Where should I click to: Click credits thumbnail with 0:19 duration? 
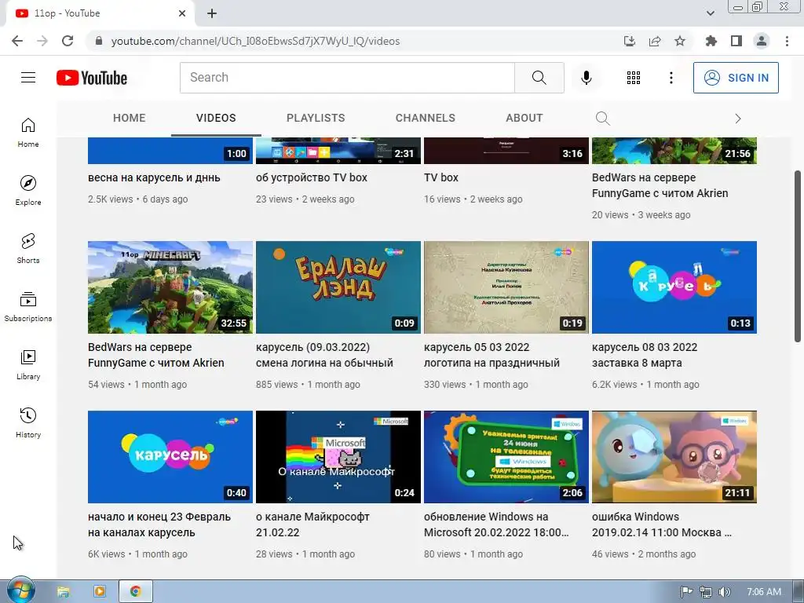click(506, 287)
